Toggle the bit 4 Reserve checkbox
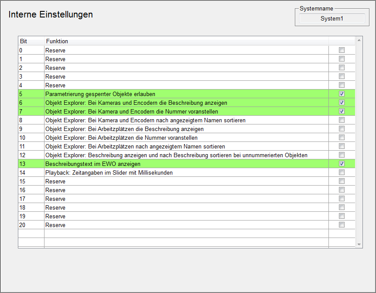Viewport: 376px width, 293px height. pyautogui.click(x=342, y=85)
